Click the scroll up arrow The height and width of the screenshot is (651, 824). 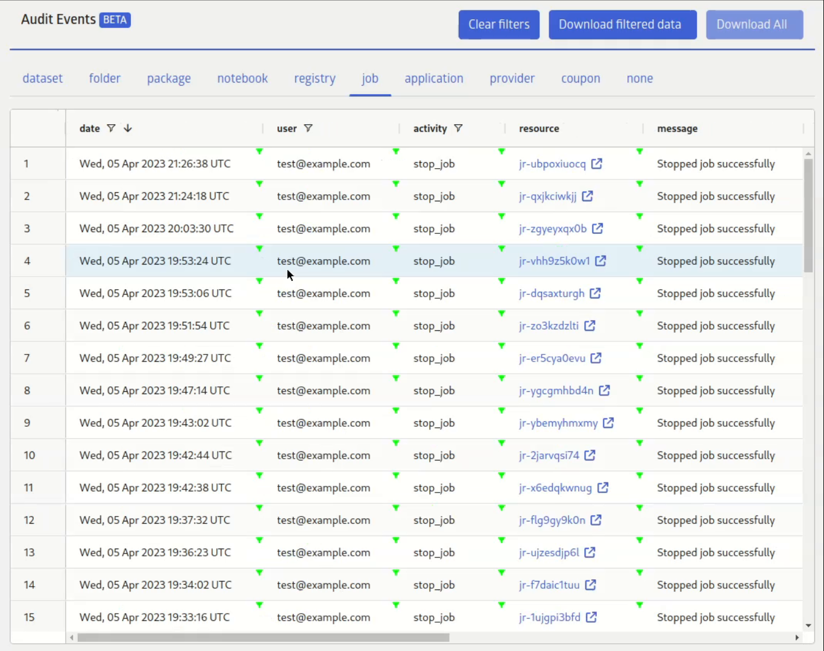(x=808, y=154)
